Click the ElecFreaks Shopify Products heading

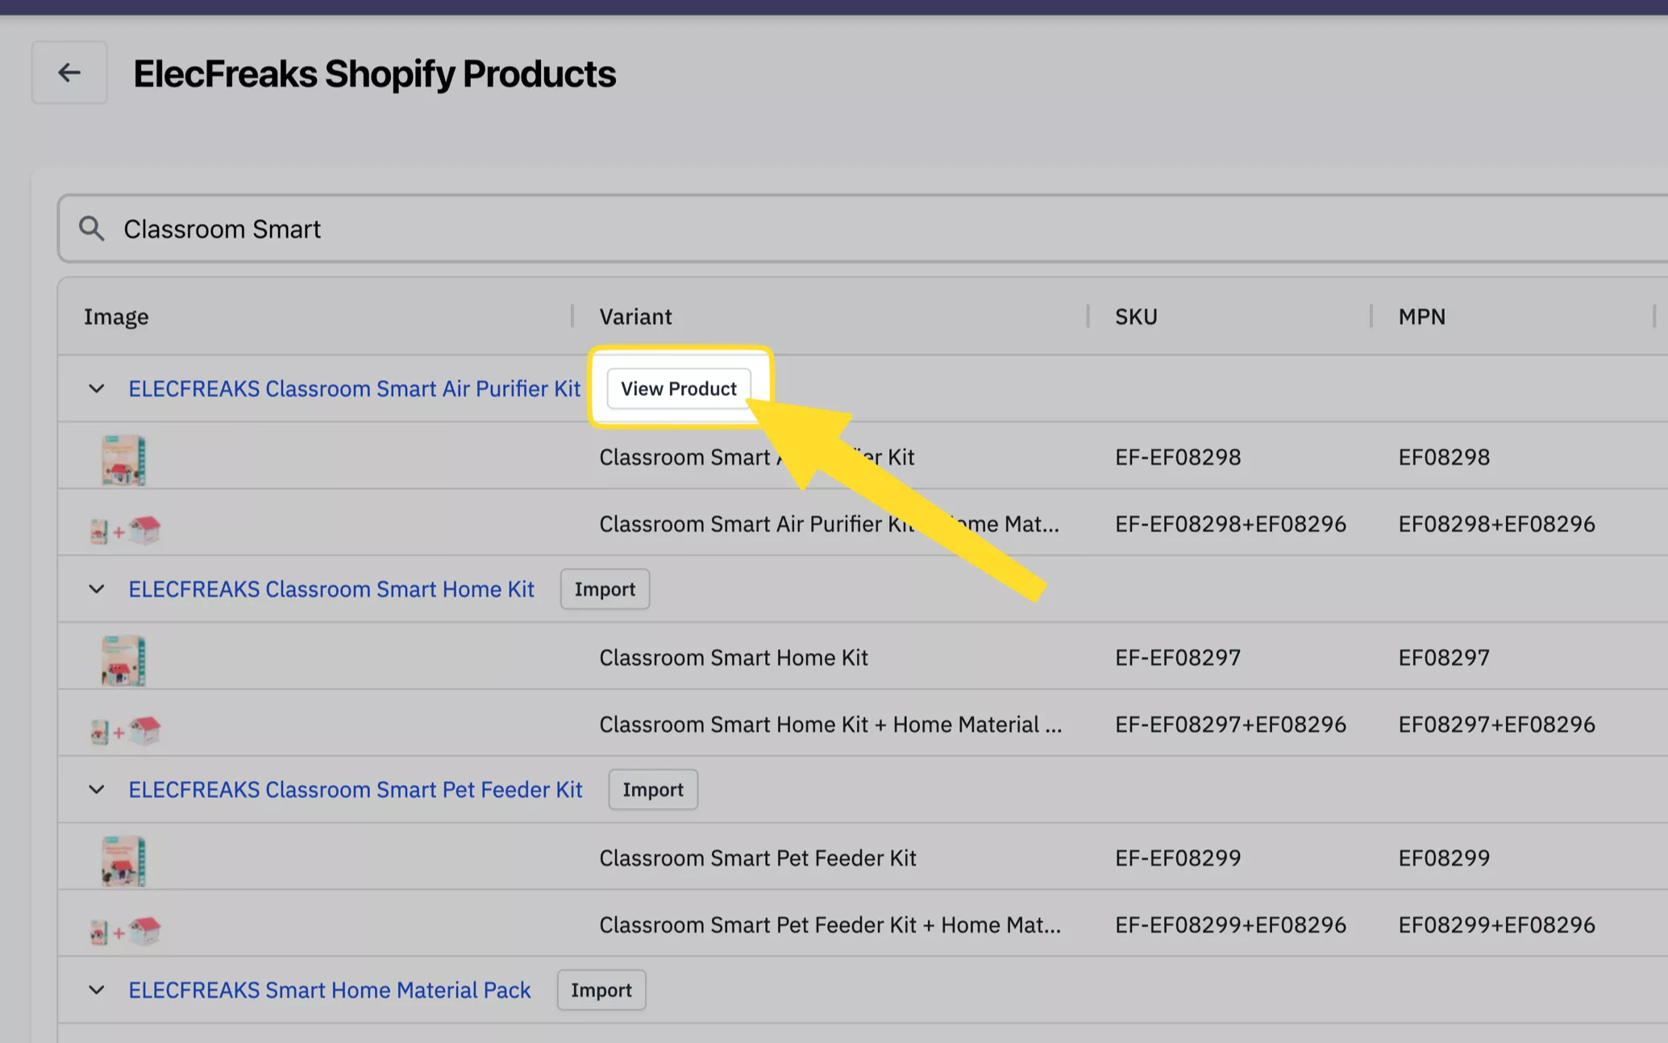pos(374,74)
